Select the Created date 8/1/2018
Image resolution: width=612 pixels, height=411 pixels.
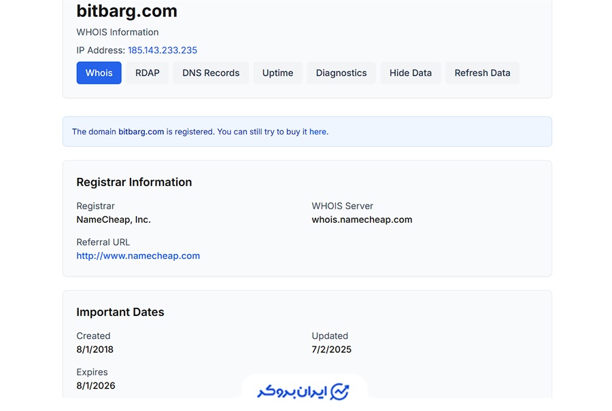[x=95, y=350]
